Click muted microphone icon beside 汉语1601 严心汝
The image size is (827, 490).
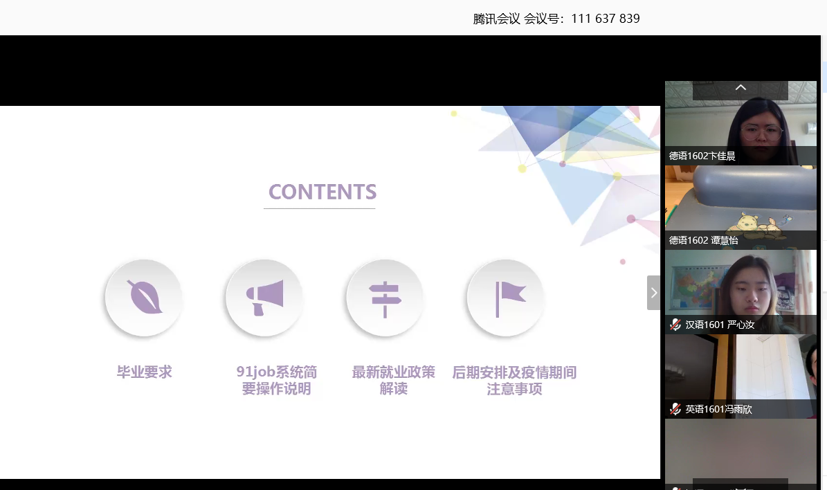[x=675, y=325]
